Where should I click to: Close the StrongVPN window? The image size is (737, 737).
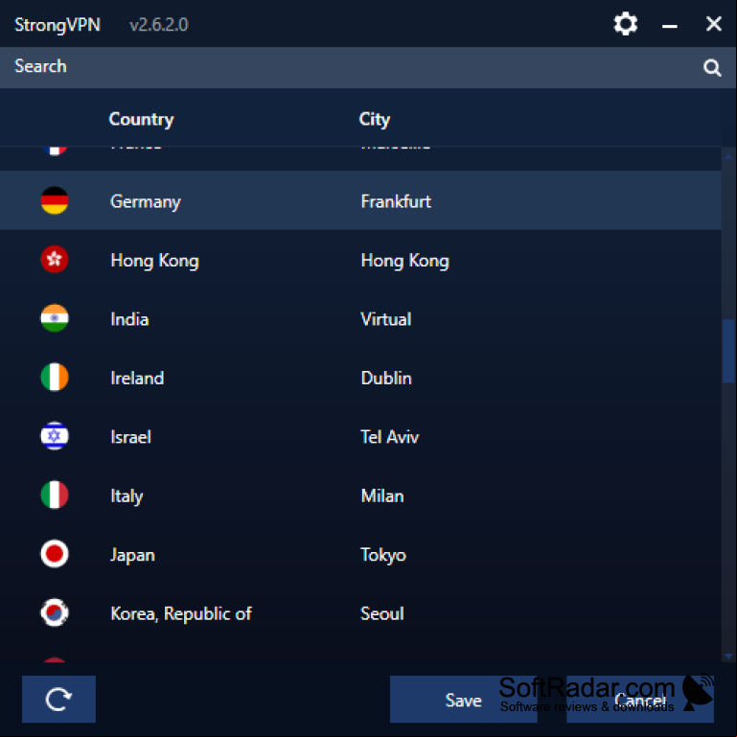pyautogui.click(x=713, y=24)
